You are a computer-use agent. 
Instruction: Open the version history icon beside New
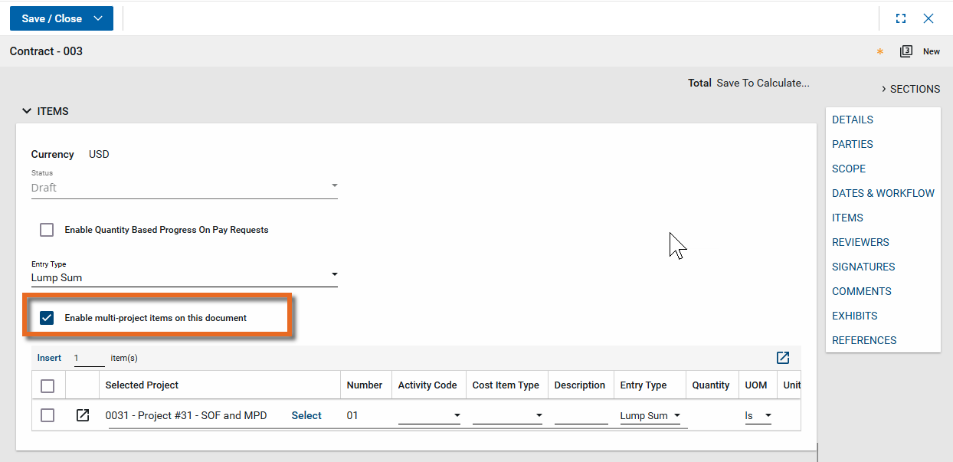click(906, 51)
